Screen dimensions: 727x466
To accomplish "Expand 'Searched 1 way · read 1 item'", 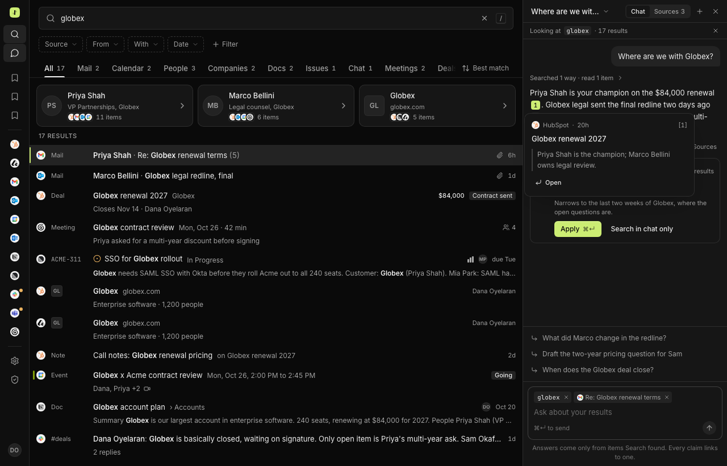I will 576,78.
